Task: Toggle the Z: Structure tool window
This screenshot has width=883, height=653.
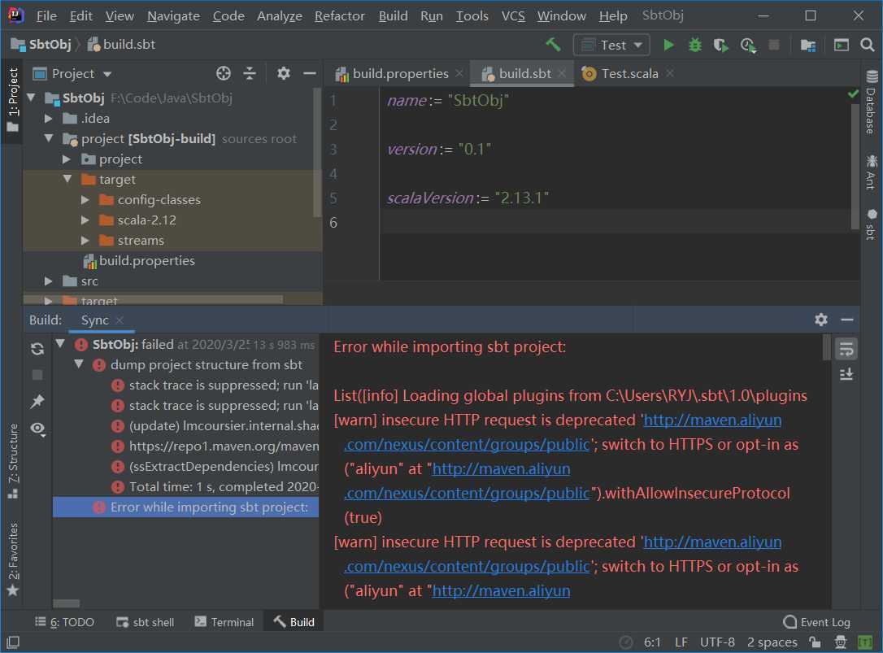Action: tap(12, 461)
